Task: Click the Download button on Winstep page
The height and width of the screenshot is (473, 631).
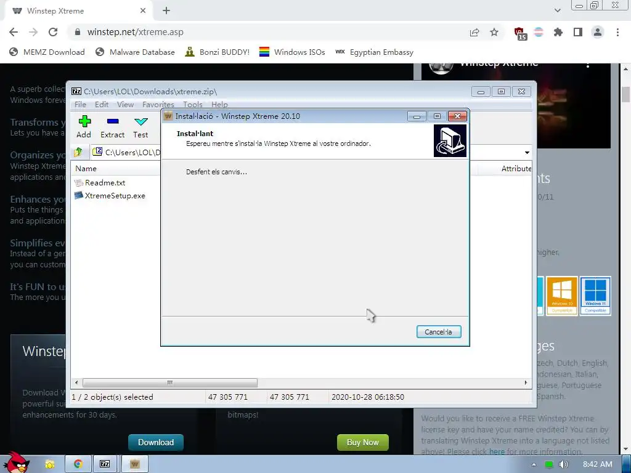Action: [156, 442]
